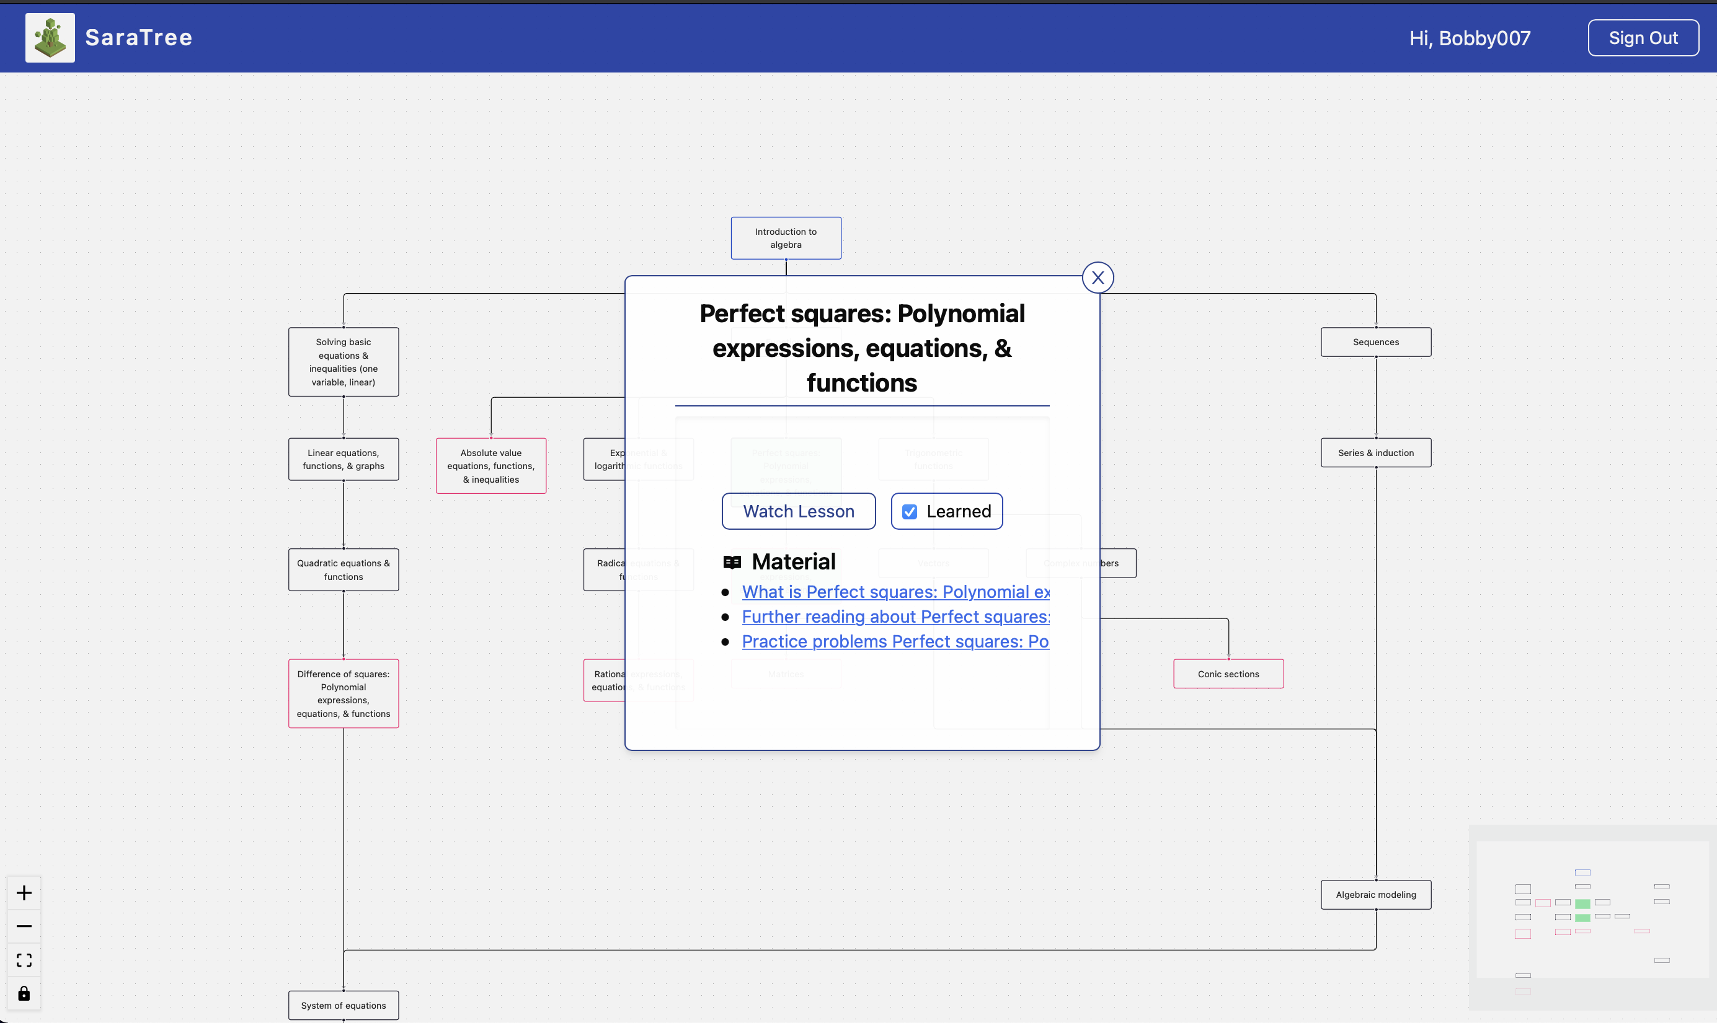Click the fit view icon
The width and height of the screenshot is (1717, 1023).
pos(24,960)
